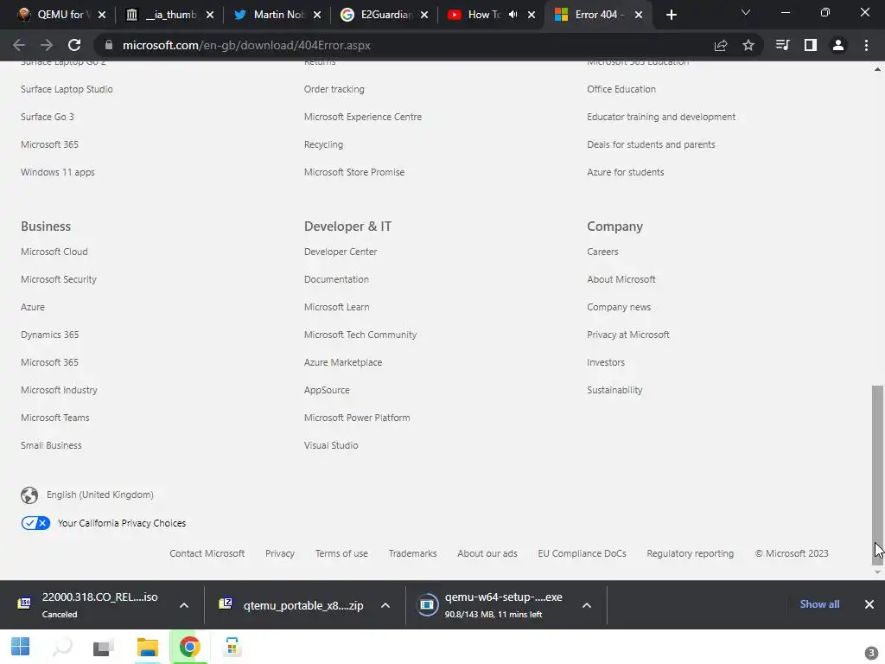Reload the current page

click(74, 45)
